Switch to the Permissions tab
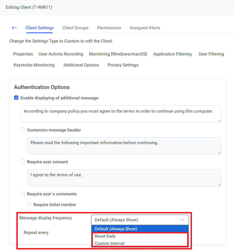Image resolution: width=235 pixels, height=250 pixels. point(109,28)
